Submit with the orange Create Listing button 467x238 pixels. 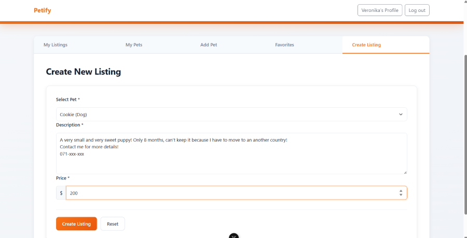click(x=76, y=224)
